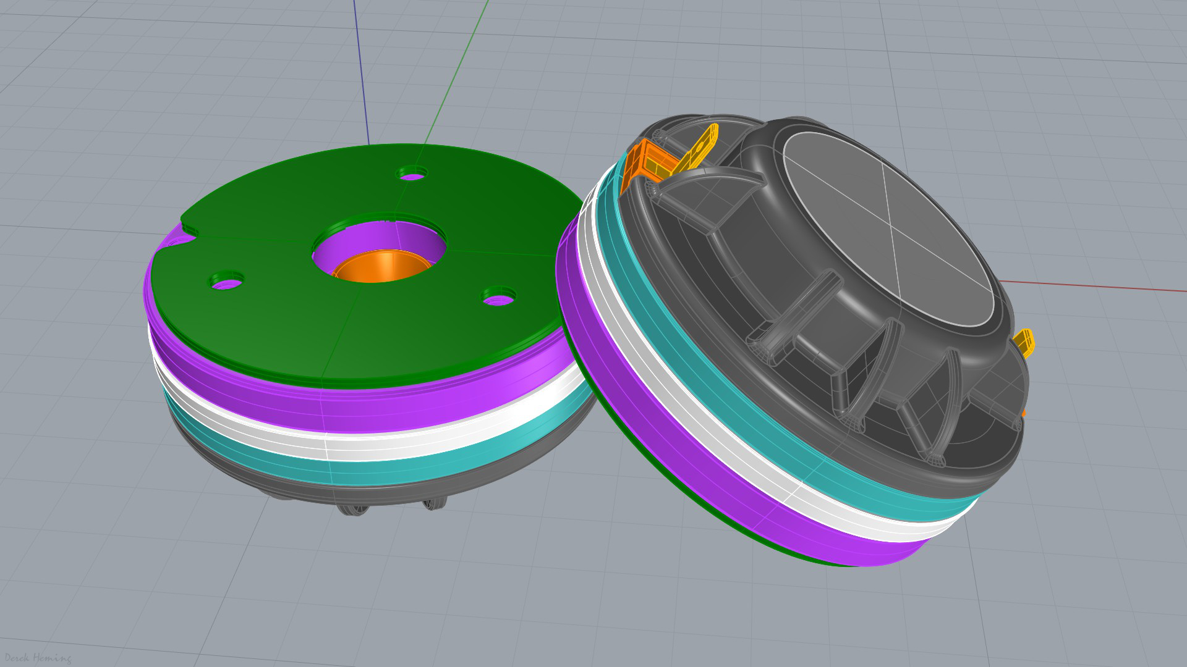Image resolution: width=1187 pixels, height=667 pixels.
Task: Click the orange cone inside the center hole
Action: [x=382, y=267]
